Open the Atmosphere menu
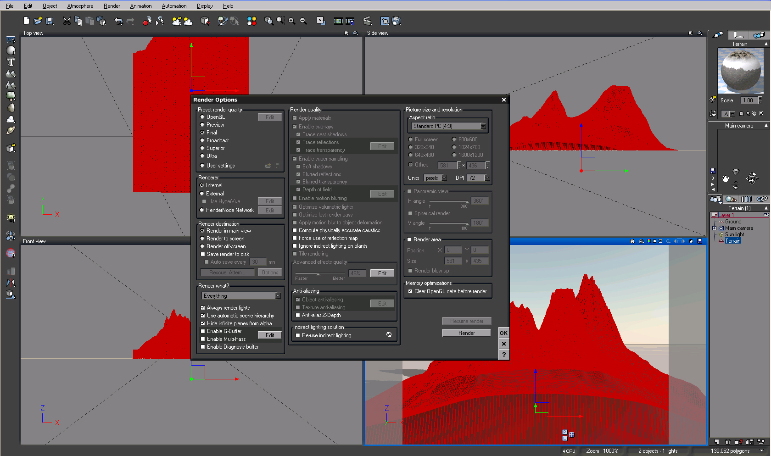The height and width of the screenshot is (456, 771). [x=80, y=6]
